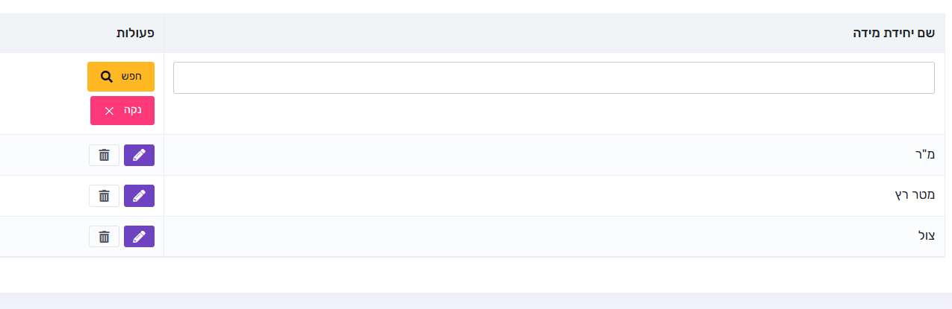Screen dimensions: 952x309
Task: Click the X icon in the נקה button
Action: coord(109,111)
